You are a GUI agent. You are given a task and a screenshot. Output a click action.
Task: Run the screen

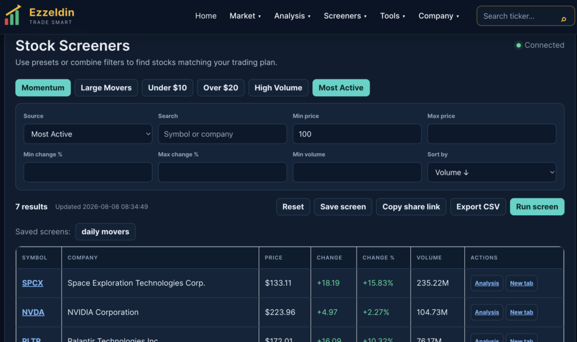coord(537,207)
